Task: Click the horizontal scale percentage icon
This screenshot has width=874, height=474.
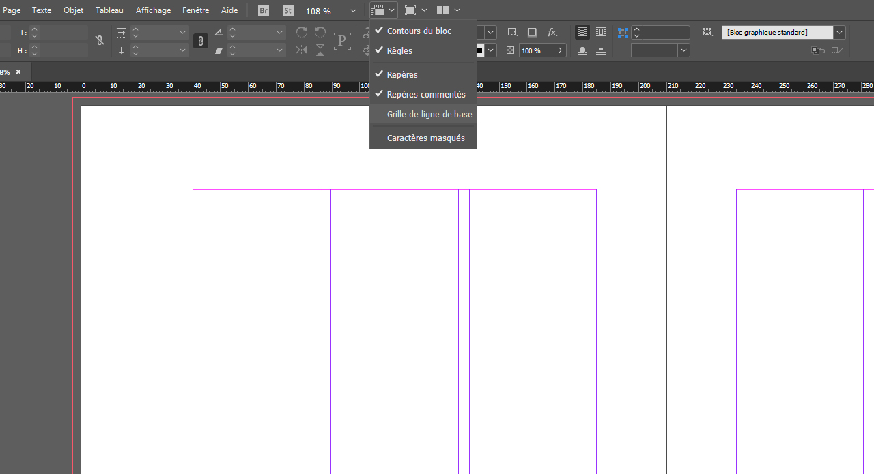Action: click(x=122, y=32)
